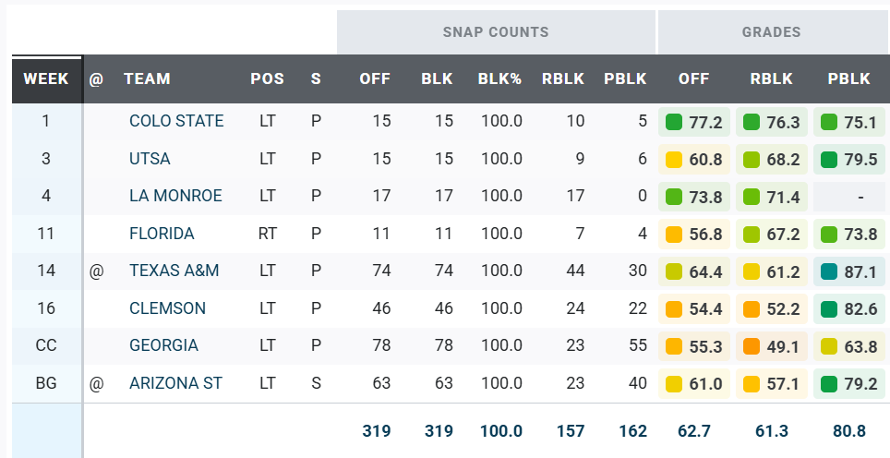Open the TEXAS A&M game link

pos(174,271)
